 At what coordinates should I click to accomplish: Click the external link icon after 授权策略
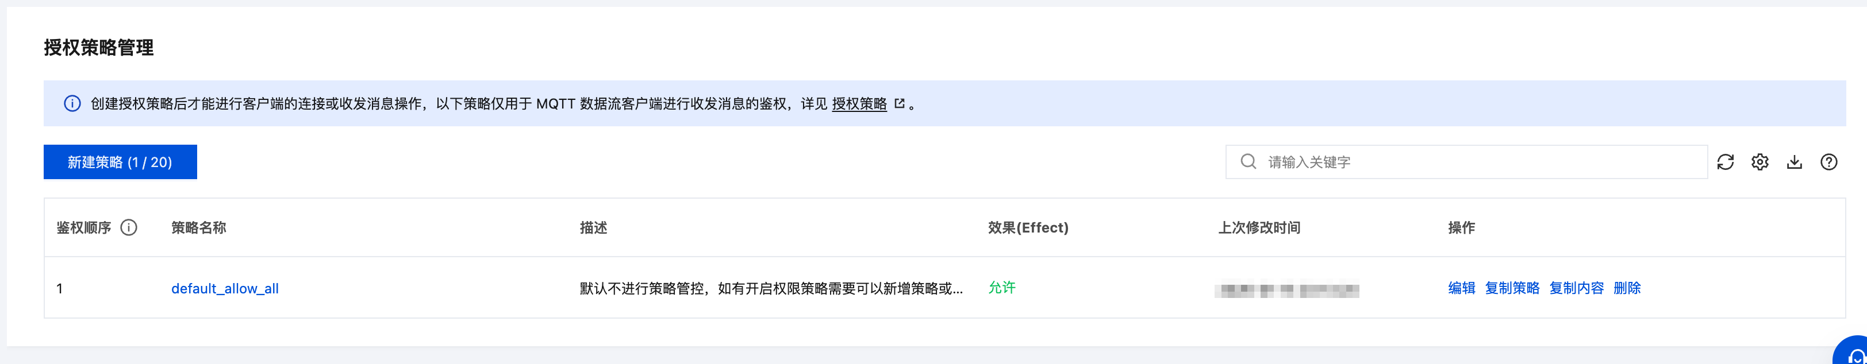pyautogui.click(x=900, y=103)
